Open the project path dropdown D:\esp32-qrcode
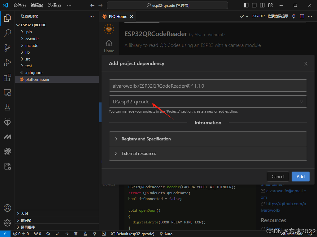Image resolution: width=317 pixels, height=237 pixels. point(208,102)
